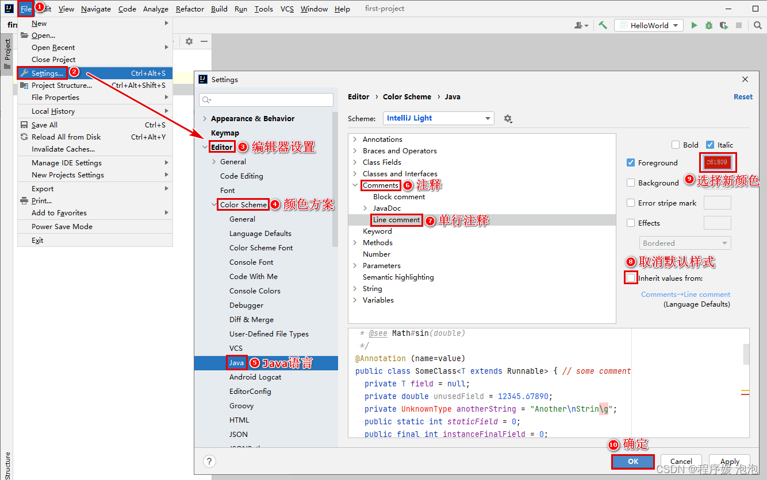Image resolution: width=767 pixels, height=480 pixels.
Task: Toggle Inherit values from checkbox
Action: (x=631, y=278)
